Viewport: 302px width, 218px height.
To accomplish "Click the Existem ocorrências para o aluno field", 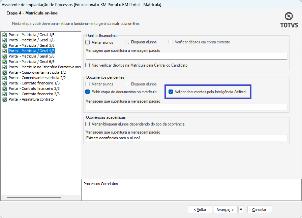I will coord(186,138).
